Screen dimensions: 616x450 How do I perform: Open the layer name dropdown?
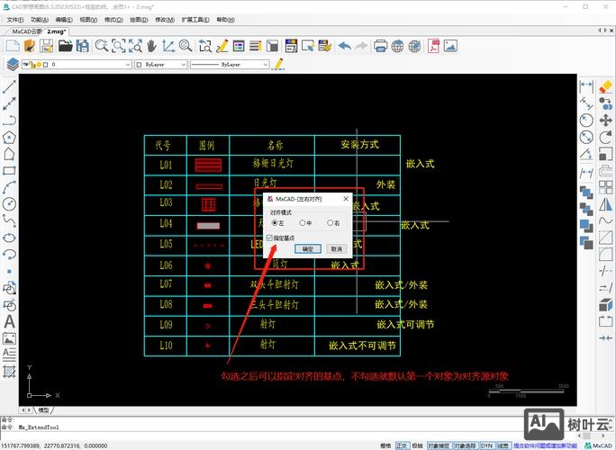(x=92, y=65)
